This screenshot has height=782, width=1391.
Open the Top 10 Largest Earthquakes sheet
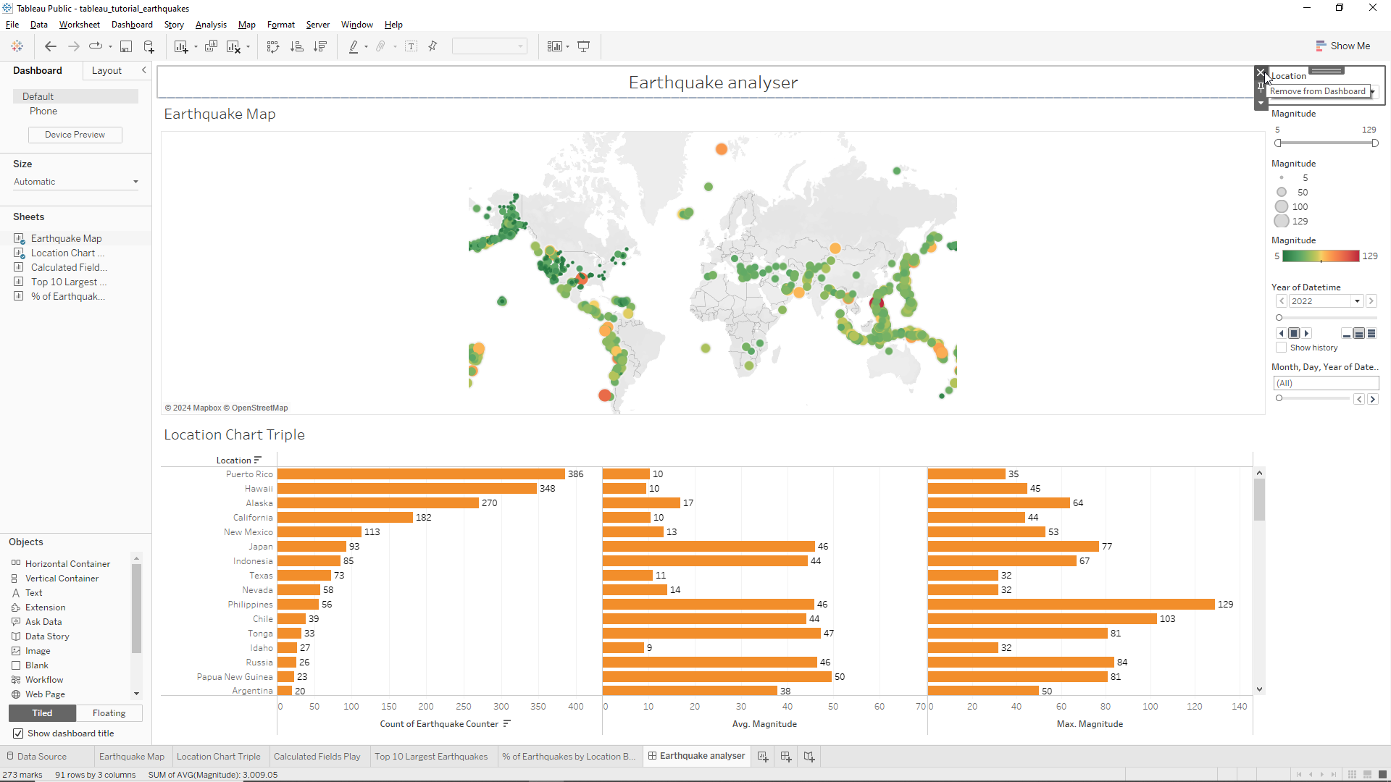pos(431,756)
